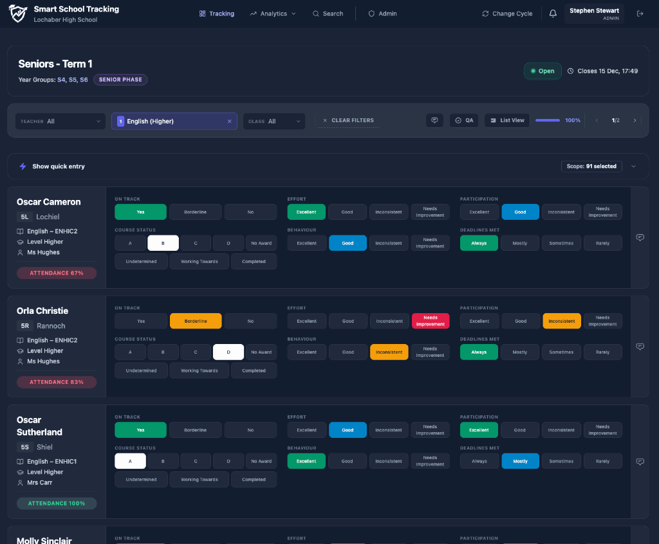The height and width of the screenshot is (544, 659).
Task: Set Oscar Cameron Deadlines Met to Rarely
Action: pyautogui.click(x=602, y=243)
